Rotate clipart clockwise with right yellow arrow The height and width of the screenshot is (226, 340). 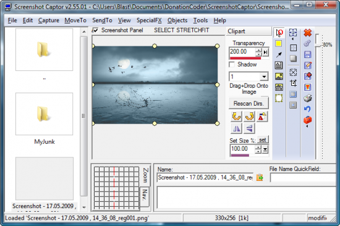[x=249, y=117]
